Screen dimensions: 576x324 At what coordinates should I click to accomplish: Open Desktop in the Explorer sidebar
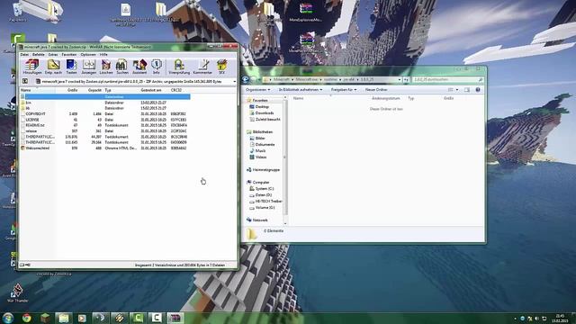262,107
